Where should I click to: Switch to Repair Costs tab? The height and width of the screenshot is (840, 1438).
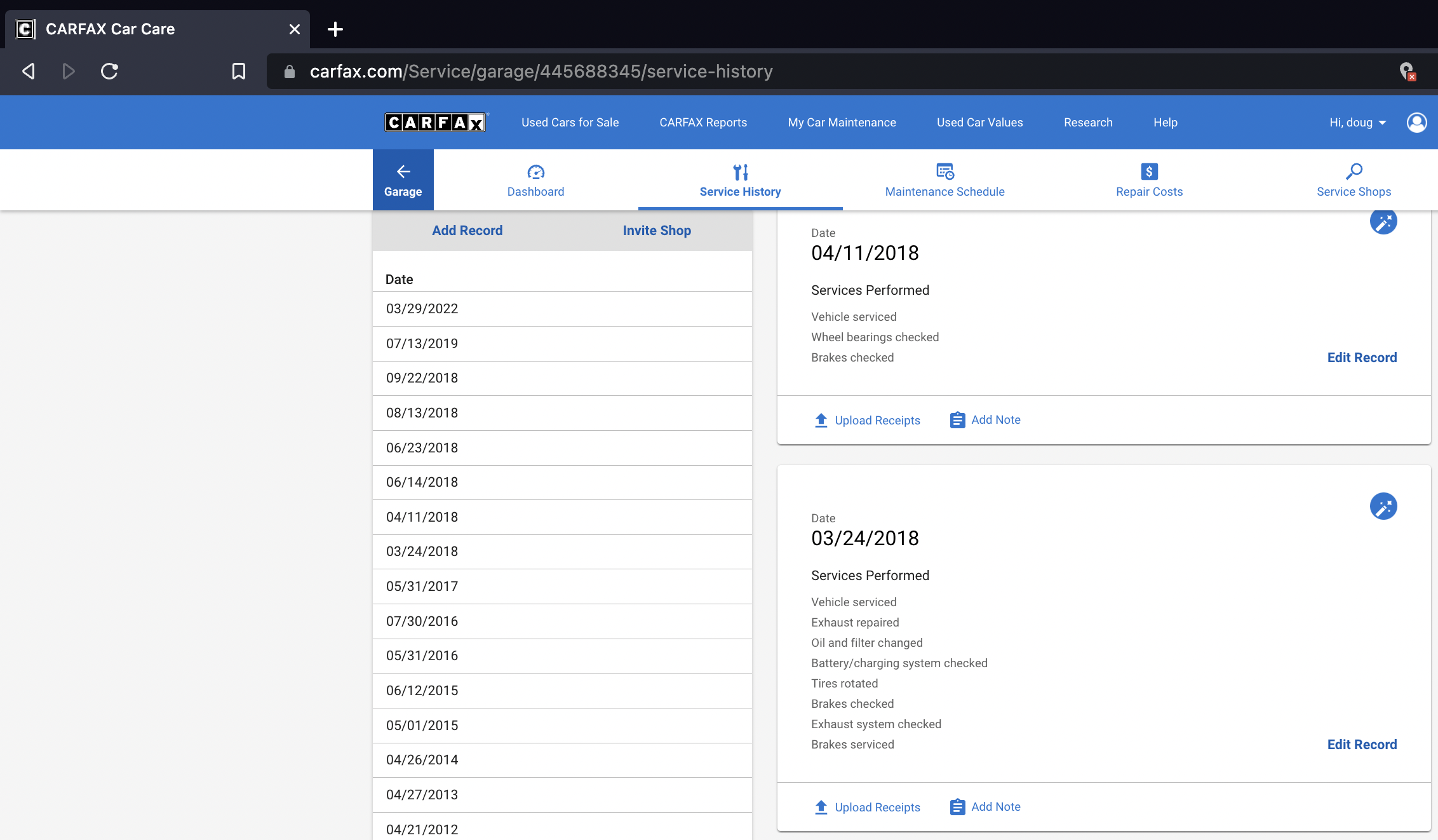pos(1150,180)
